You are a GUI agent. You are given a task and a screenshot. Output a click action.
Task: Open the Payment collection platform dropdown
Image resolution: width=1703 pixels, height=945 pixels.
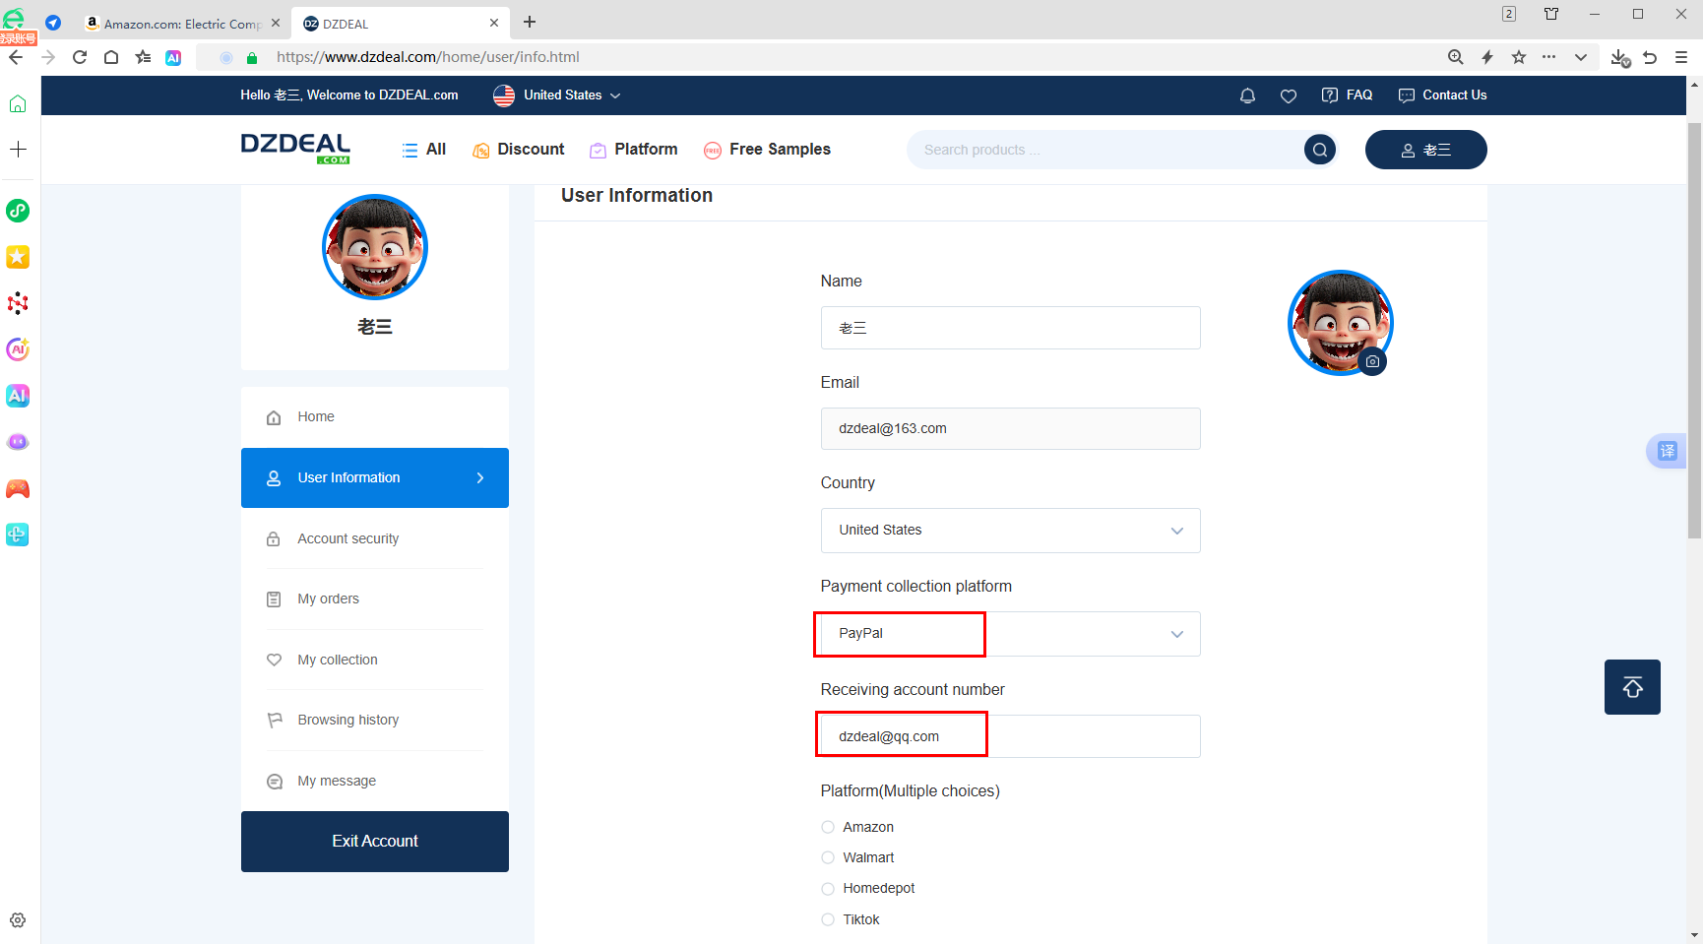pyautogui.click(x=1011, y=634)
